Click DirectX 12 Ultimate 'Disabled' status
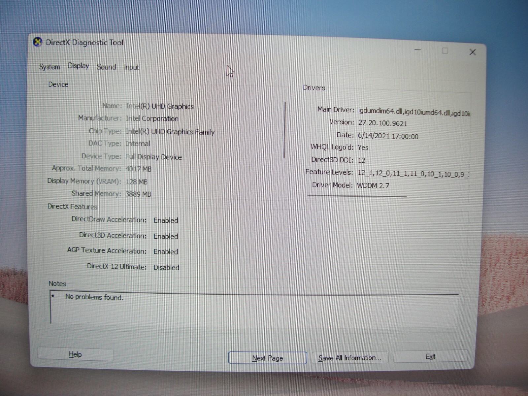 pos(166,268)
